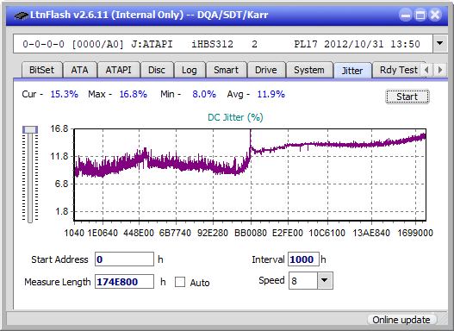Click the Max value 16.8%

coord(134,94)
